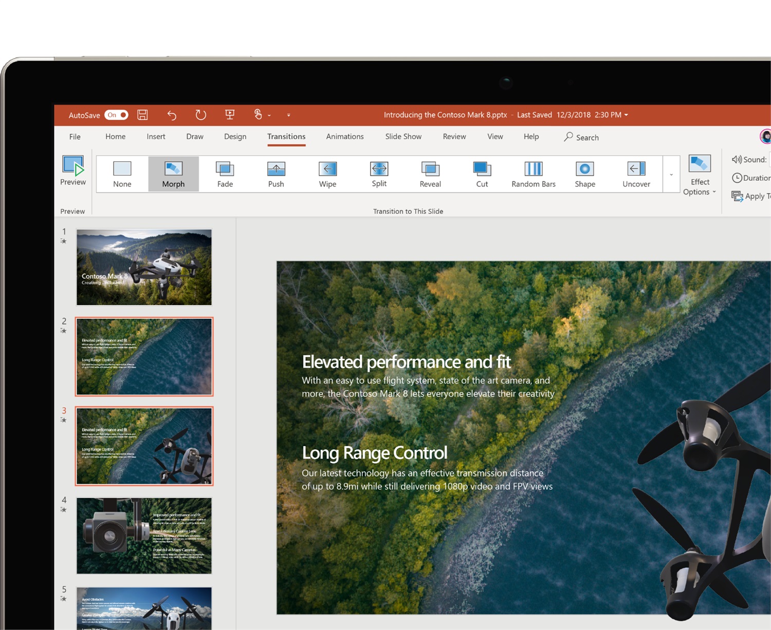Click the Undo arrow
Screen dimensions: 771x630
[x=172, y=115]
